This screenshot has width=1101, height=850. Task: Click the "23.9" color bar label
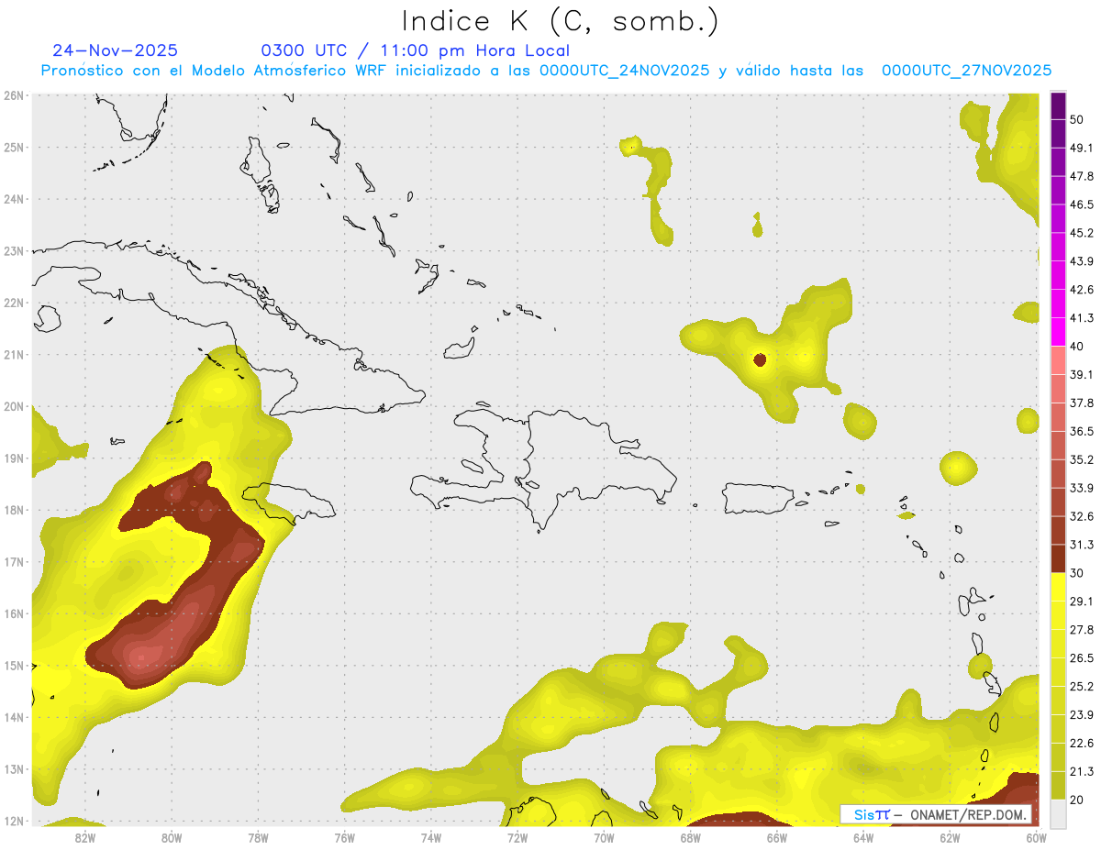point(1081,715)
